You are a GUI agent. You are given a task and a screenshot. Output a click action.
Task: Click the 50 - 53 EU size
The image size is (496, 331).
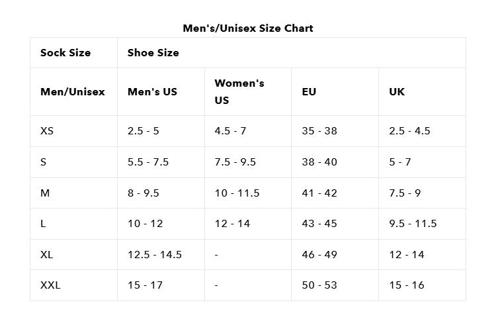click(x=319, y=285)
